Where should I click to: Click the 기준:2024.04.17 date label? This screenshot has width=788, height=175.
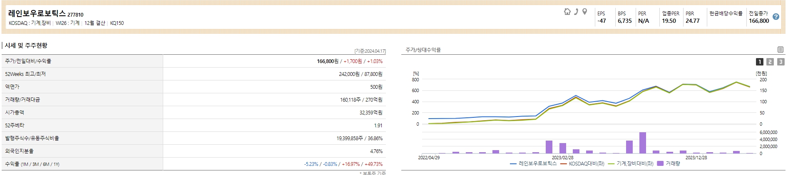click(x=370, y=51)
